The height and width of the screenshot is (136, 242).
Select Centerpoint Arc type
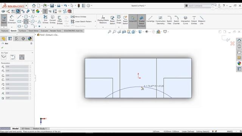click(x=4, y=57)
